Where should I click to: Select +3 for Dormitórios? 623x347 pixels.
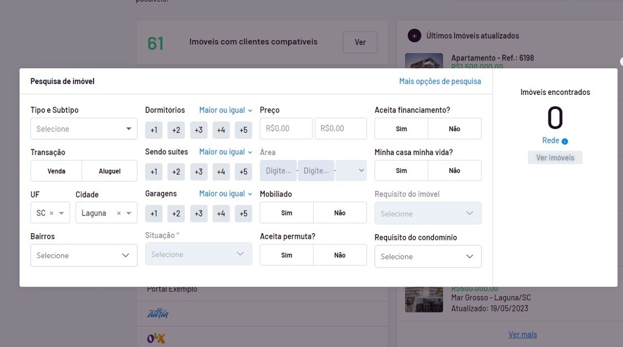tap(199, 130)
